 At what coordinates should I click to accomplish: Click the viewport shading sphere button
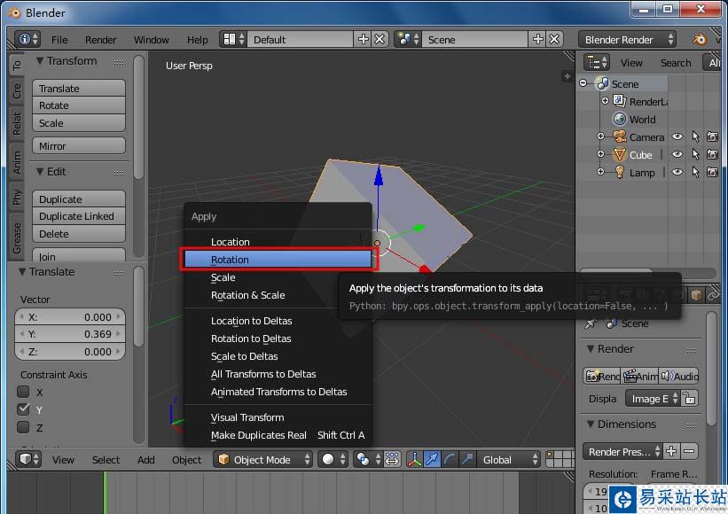pyautogui.click(x=328, y=459)
